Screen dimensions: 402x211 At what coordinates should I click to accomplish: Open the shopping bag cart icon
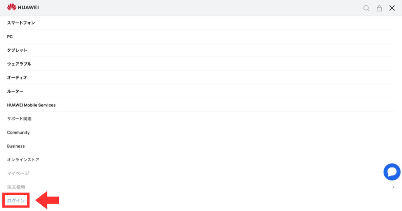click(x=379, y=8)
